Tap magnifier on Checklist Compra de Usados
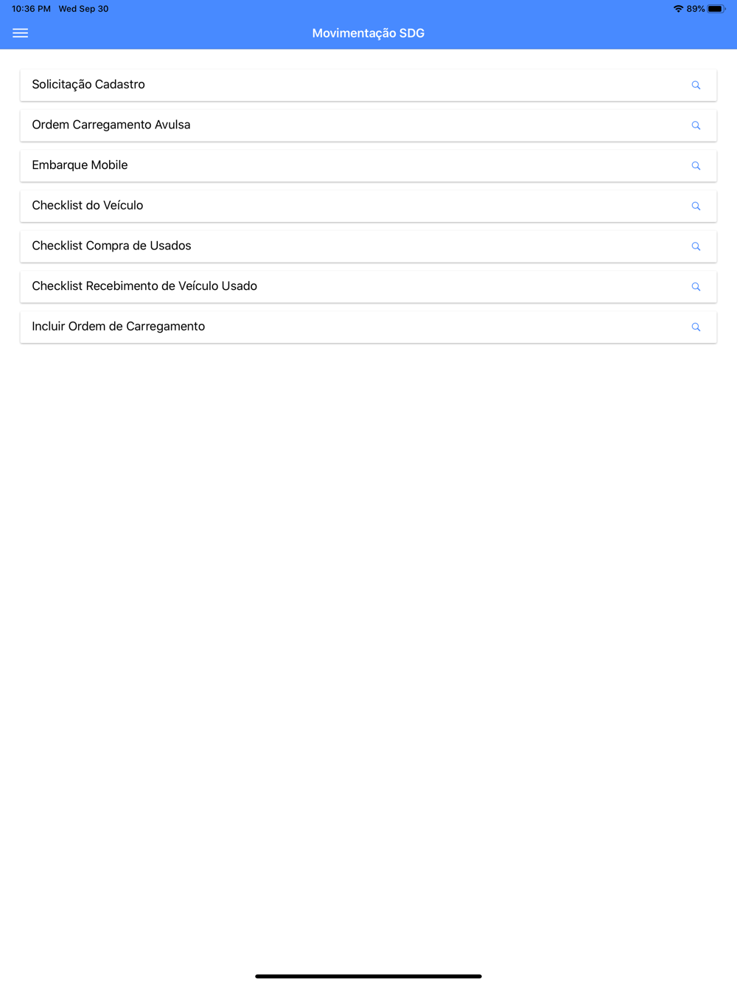This screenshot has height=984, width=737. pos(696,246)
